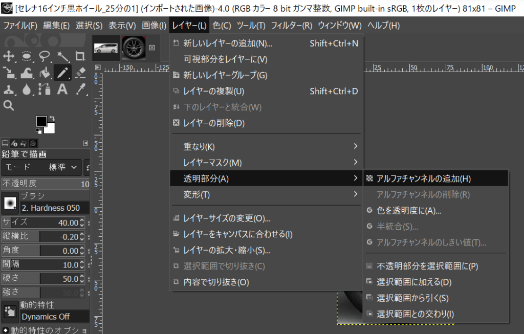Select the Move tool in the toolbox
The width and height of the screenshot is (524, 334).
tap(9, 56)
